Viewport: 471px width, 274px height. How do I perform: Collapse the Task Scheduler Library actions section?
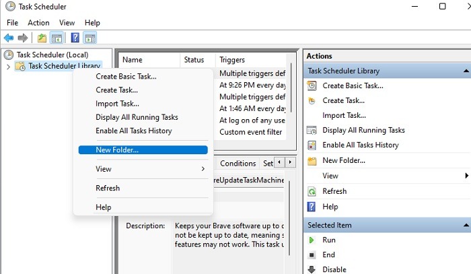click(x=466, y=71)
